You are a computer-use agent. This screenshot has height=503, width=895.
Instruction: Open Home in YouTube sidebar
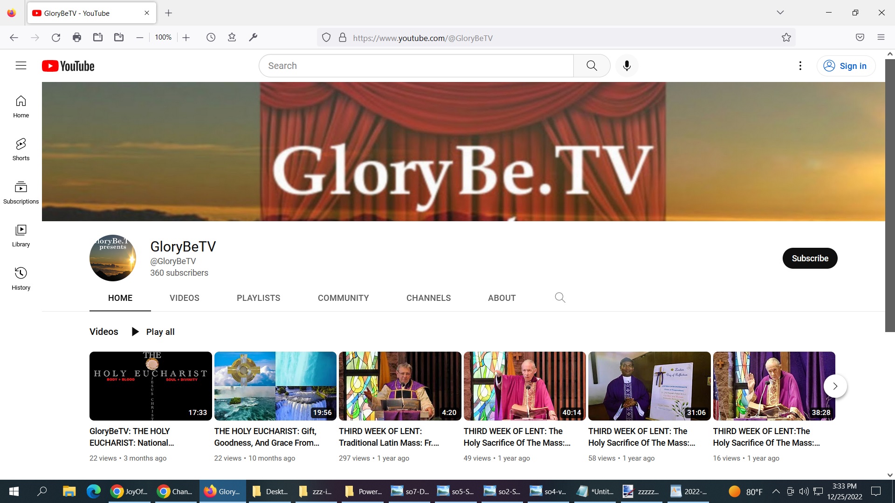click(21, 107)
